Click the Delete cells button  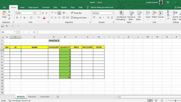click(x=154, y=15)
